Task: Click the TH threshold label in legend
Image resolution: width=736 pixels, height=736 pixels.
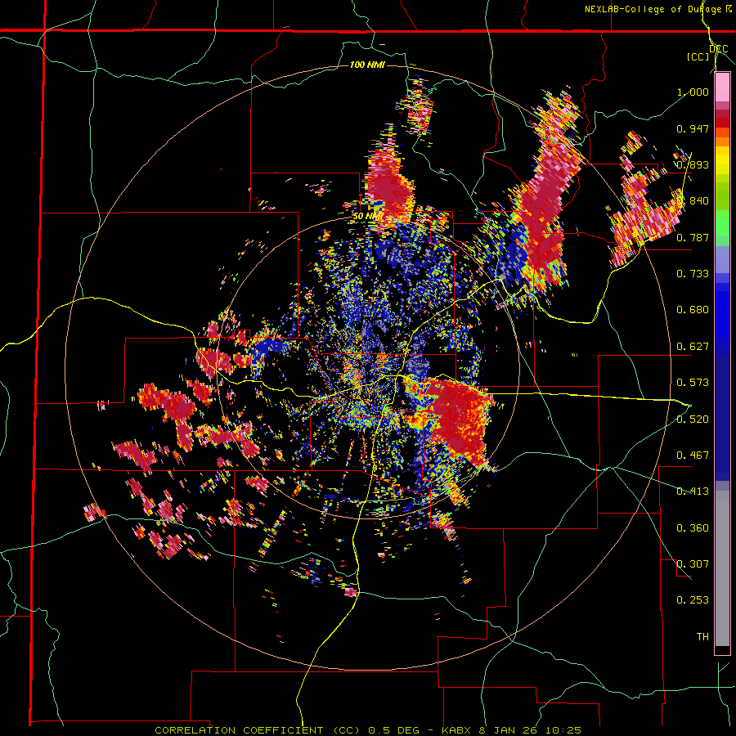Action: (x=702, y=637)
